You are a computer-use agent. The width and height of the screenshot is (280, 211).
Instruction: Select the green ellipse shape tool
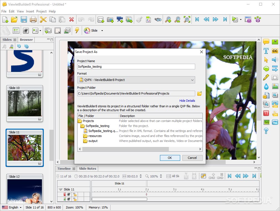pyautogui.click(x=266, y=68)
